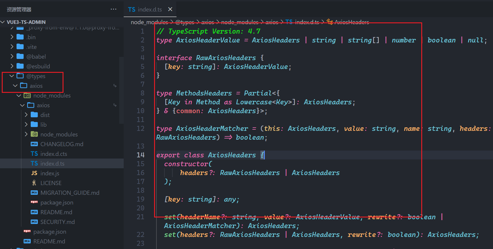
Task: Click the 资源管理器 explorer title
Action: pyautogui.click(x=19, y=9)
